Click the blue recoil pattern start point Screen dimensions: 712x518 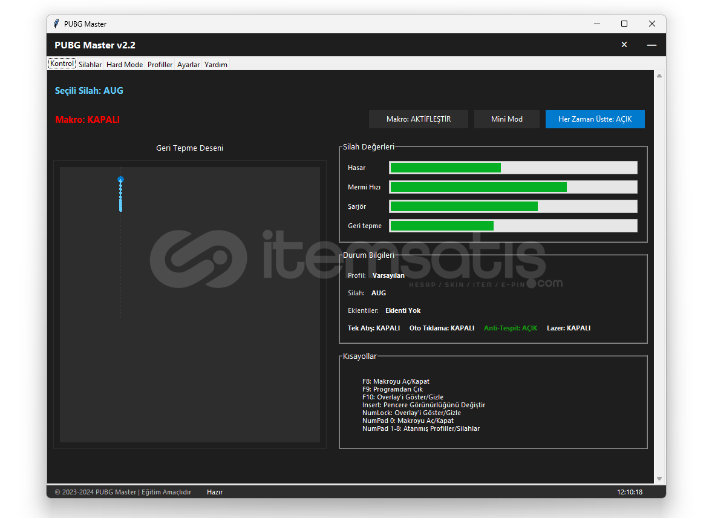120,180
